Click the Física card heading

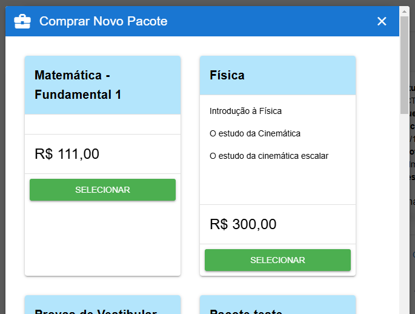(x=227, y=75)
